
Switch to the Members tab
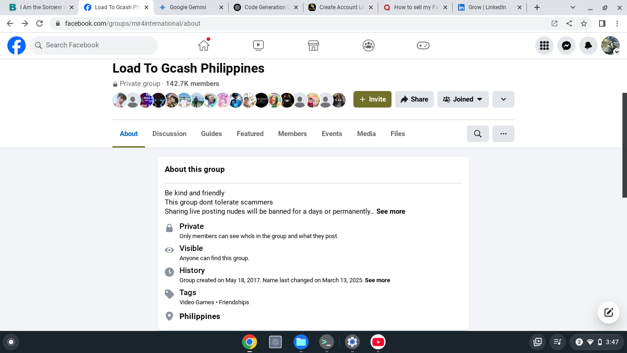click(292, 134)
